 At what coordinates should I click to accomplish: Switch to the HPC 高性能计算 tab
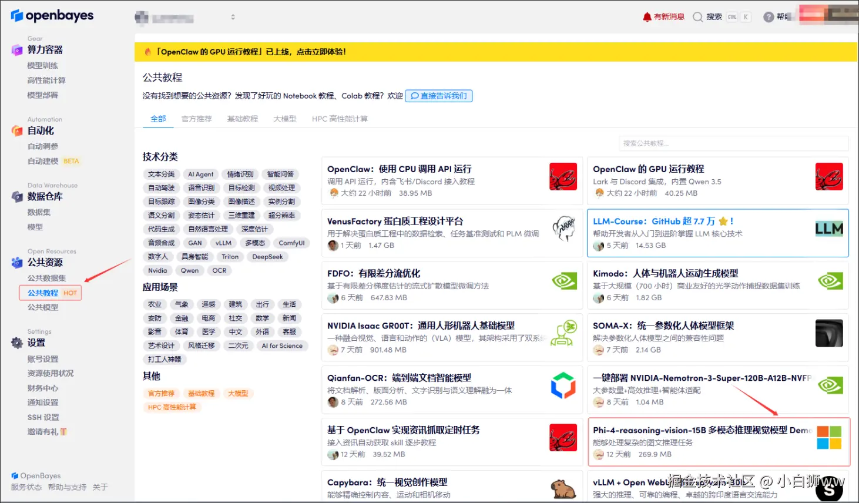tap(340, 119)
